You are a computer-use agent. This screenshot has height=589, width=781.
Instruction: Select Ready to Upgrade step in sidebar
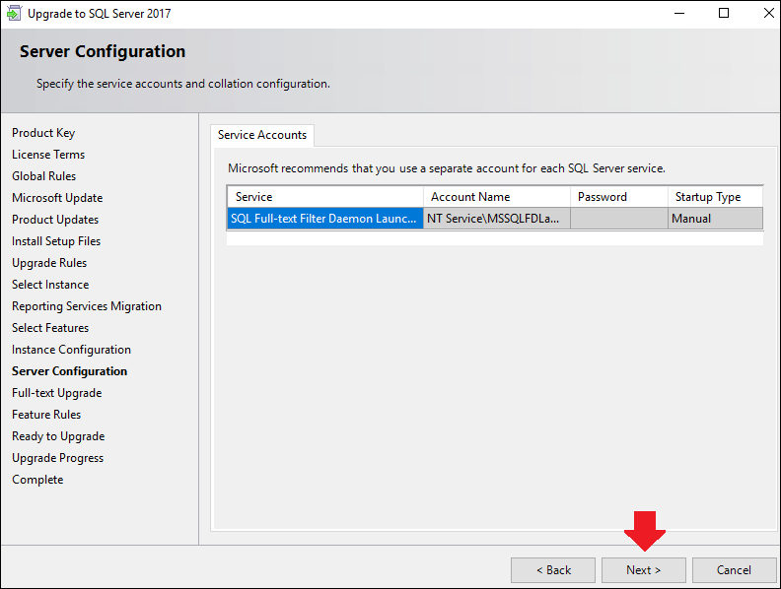pyautogui.click(x=58, y=436)
